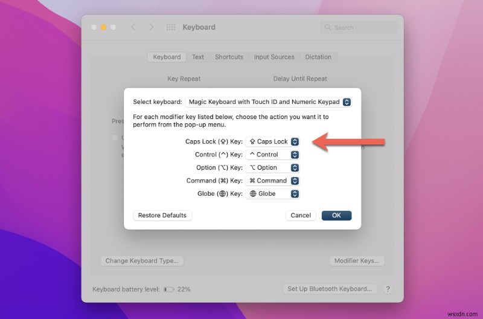This screenshot has width=483, height=319.
Task: Open the Option key action dropdown
Action: pos(272,168)
